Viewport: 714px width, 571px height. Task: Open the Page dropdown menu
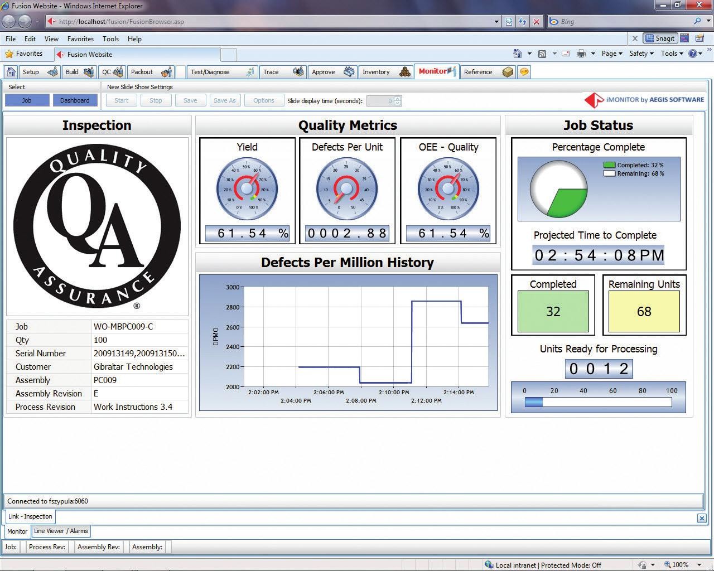pos(612,54)
